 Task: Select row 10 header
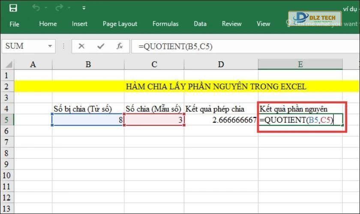point(7,175)
